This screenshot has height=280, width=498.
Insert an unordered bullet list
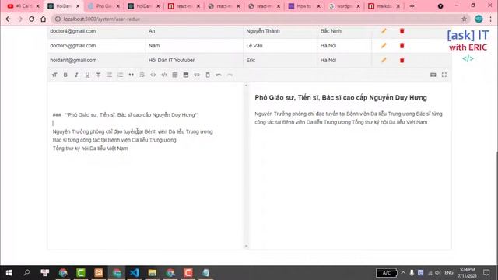coord(109,75)
